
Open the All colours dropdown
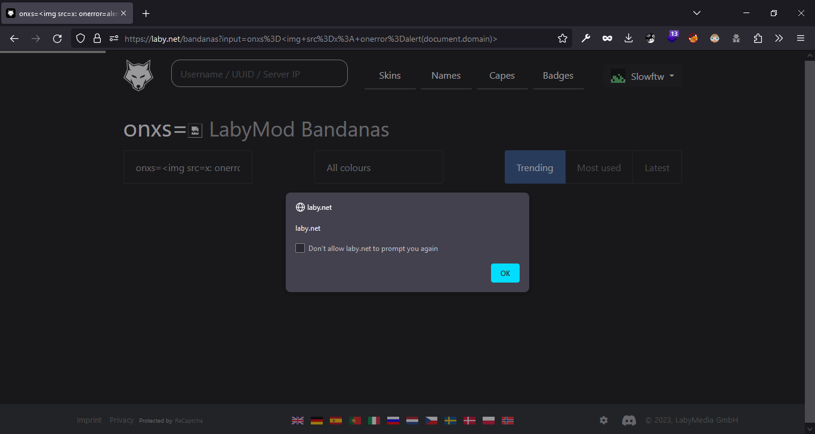(379, 167)
